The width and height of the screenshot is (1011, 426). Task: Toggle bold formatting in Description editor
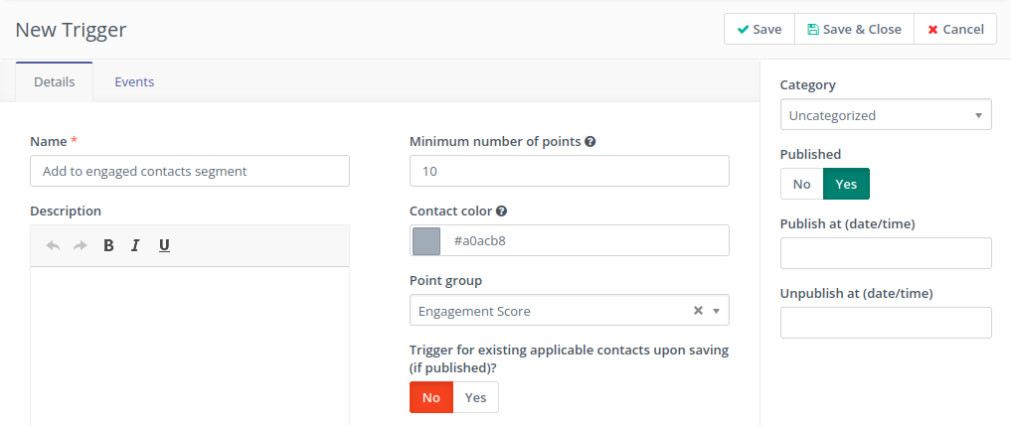[108, 245]
